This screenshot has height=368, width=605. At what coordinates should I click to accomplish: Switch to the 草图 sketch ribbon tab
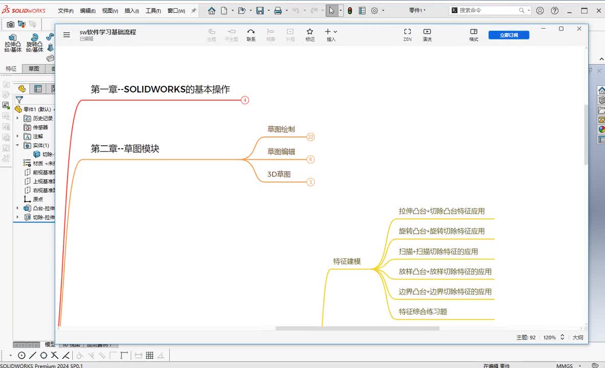[34, 68]
